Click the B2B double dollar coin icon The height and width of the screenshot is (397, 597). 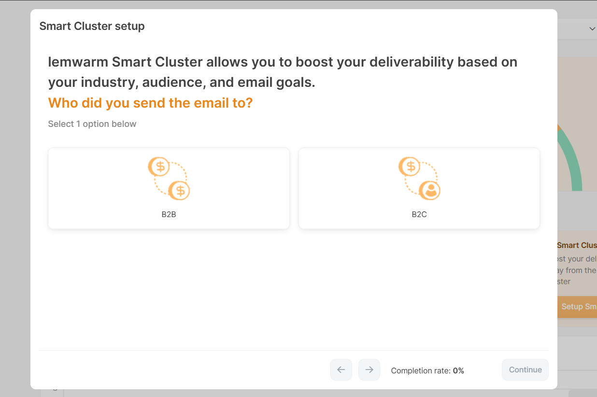[x=169, y=178]
